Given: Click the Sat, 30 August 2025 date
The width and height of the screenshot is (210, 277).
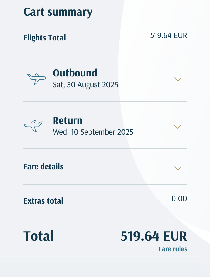Looking at the screenshot, I should click(x=85, y=85).
